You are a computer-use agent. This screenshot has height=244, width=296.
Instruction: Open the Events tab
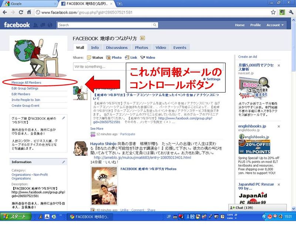pos(180,48)
